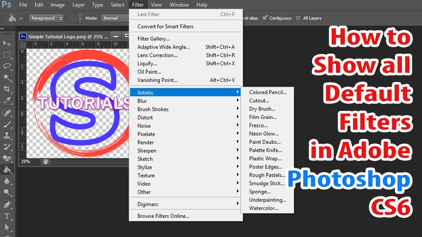The image size is (422, 237).
Task: Expand the Blur filter submenu
Action: pos(186,101)
